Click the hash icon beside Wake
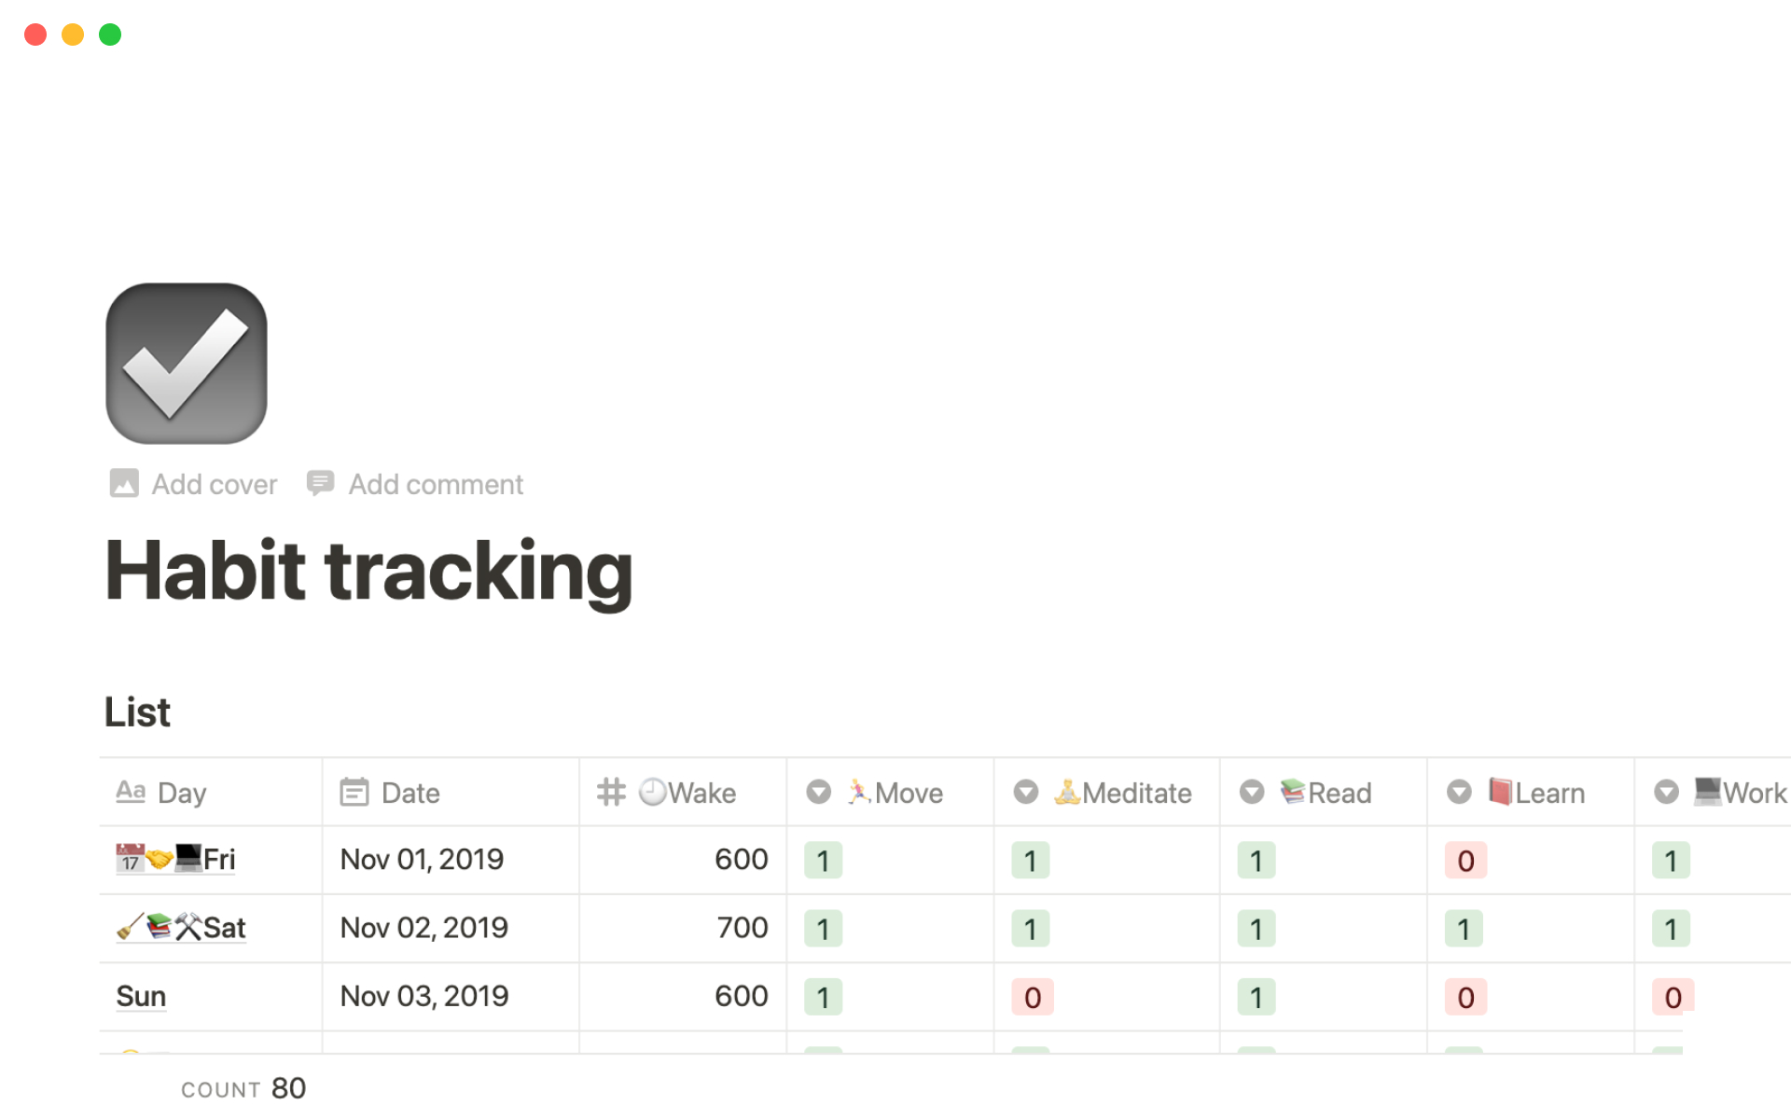The image size is (1791, 1119). coord(611,793)
